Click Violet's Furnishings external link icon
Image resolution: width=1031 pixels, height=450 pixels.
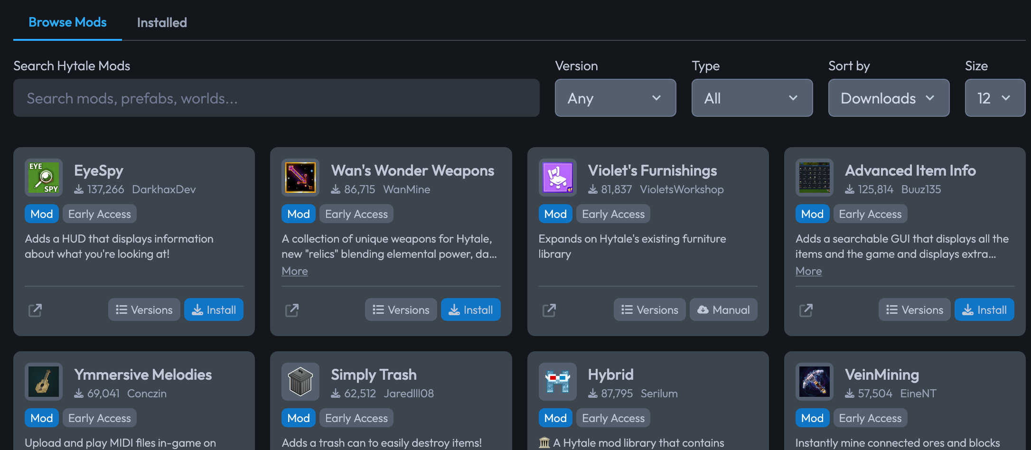coord(549,310)
